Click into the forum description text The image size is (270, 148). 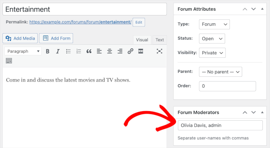click(x=68, y=80)
